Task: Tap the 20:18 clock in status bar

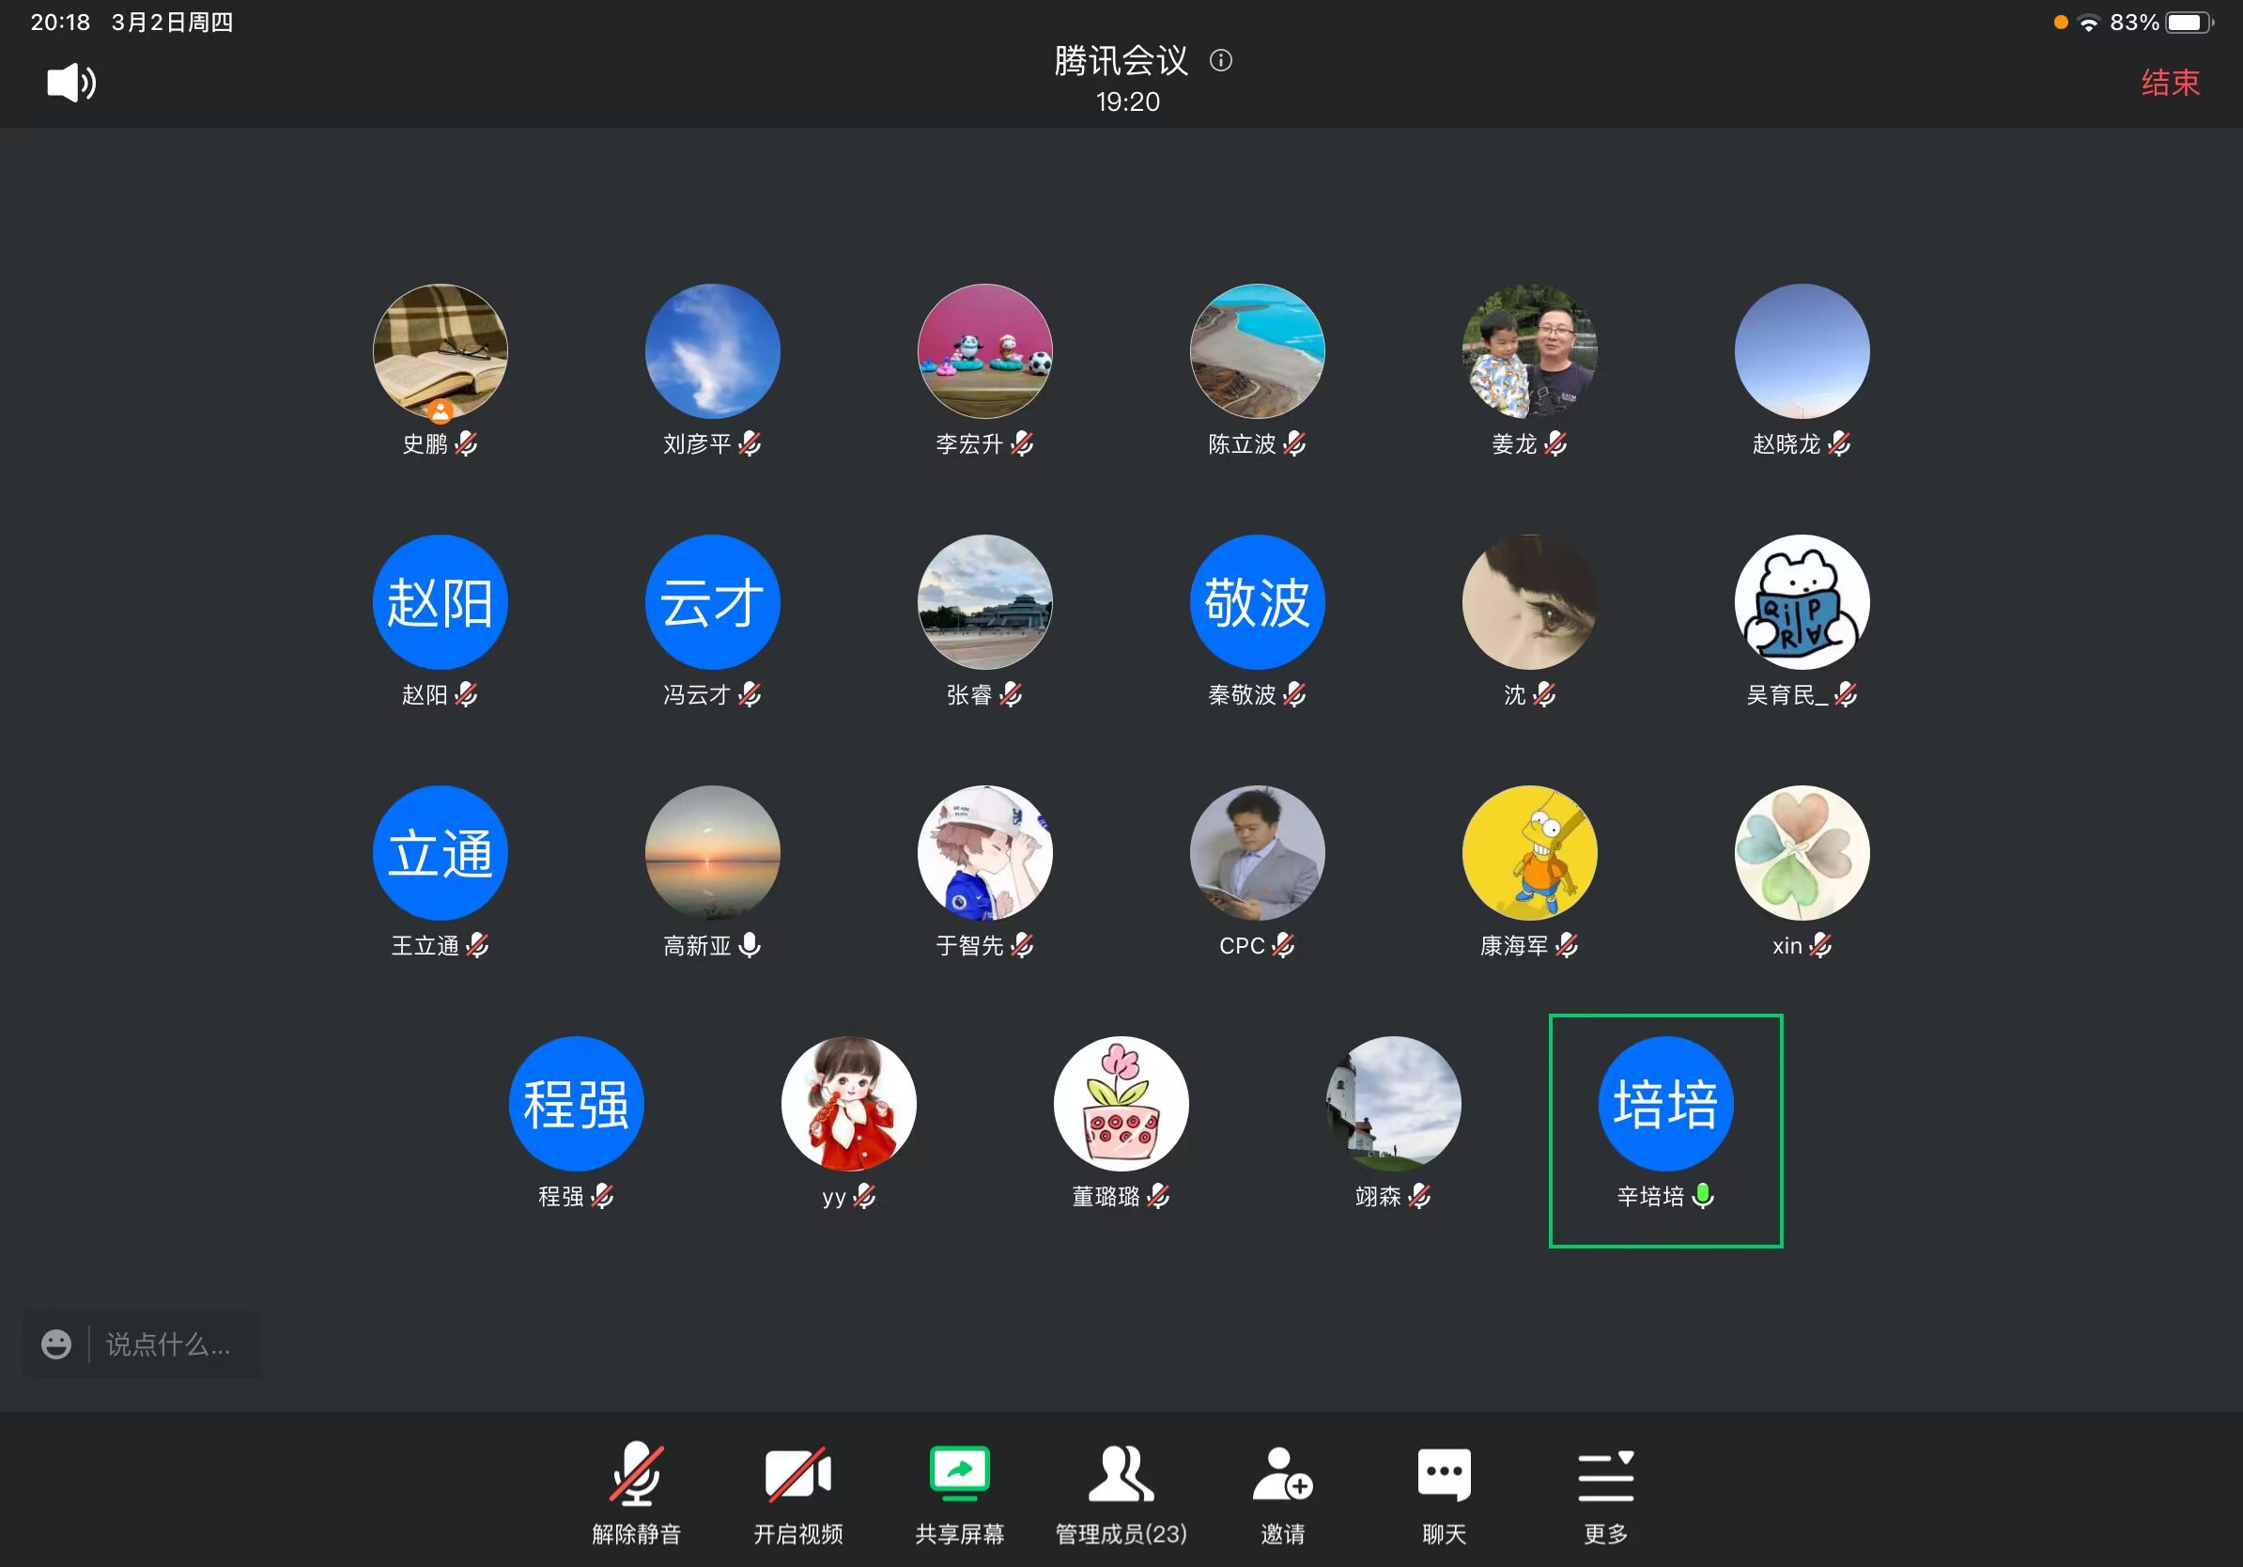Action: [59, 22]
